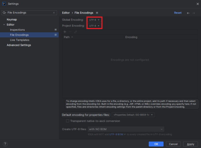Click the Encoding column header
Viewport: 201px width, 148px height.
(161, 37)
